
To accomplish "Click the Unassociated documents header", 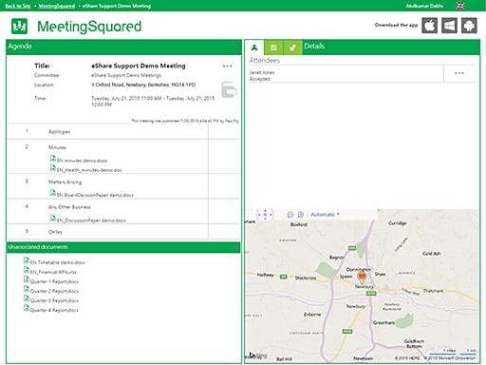I will tap(123, 247).
